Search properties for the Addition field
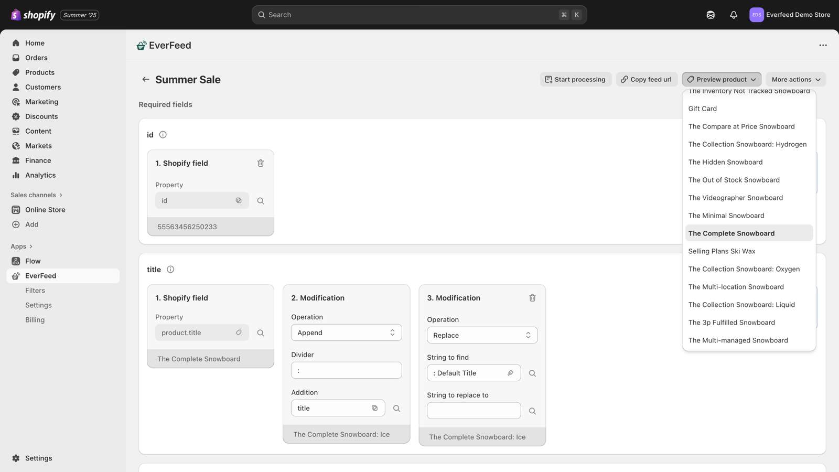The image size is (839, 472). (x=396, y=409)
